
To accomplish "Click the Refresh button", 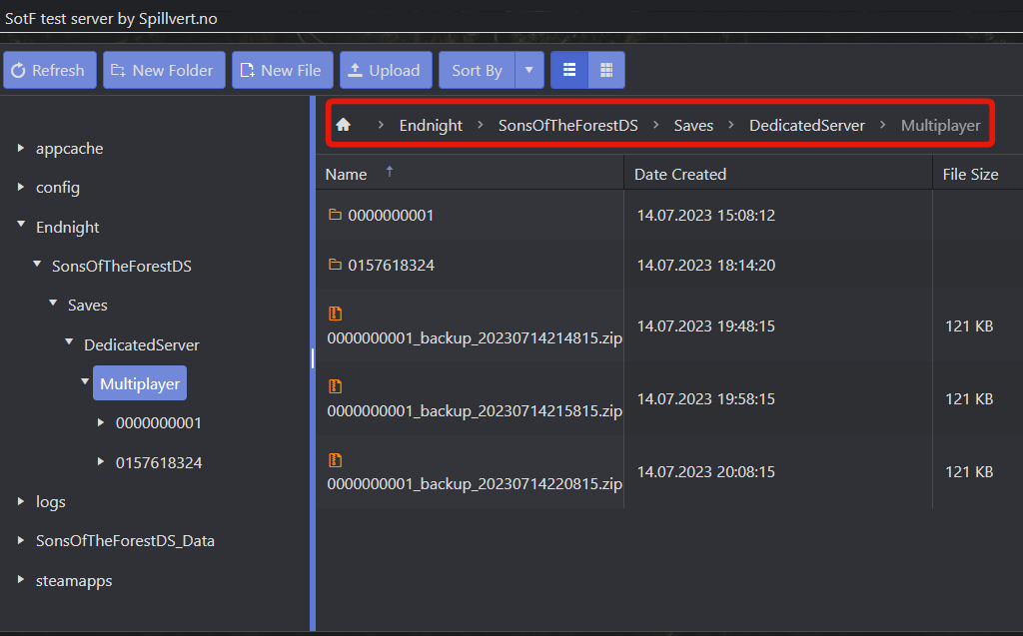I will point(50,70).
